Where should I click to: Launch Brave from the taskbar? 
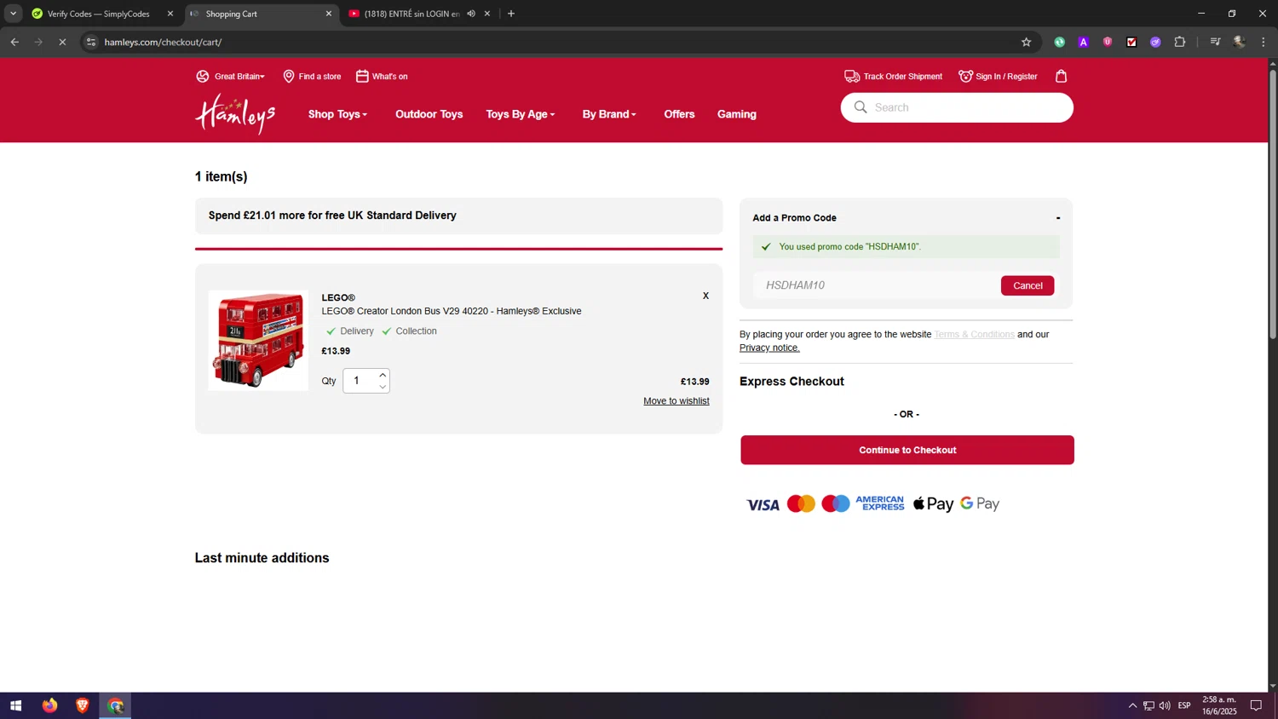82,705
